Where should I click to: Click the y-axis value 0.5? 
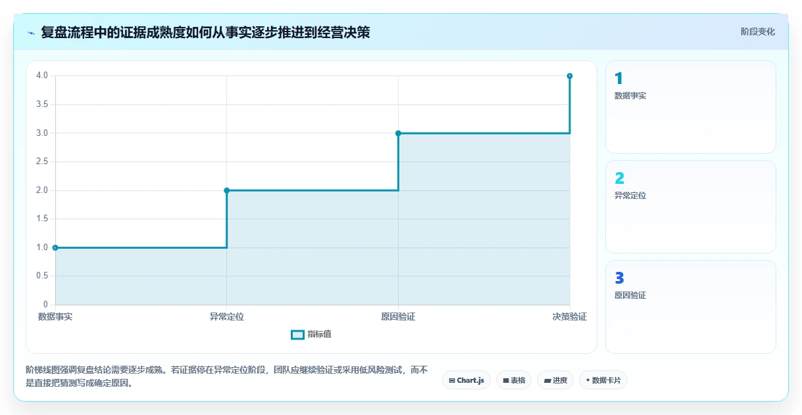click(42, 276)
